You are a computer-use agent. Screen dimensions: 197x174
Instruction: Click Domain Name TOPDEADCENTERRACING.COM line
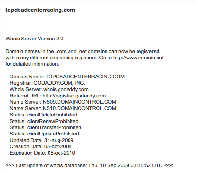click(67, 77)
